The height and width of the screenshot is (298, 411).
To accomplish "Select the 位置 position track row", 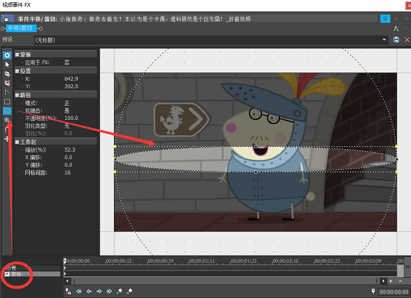I will tap(32, 268).
